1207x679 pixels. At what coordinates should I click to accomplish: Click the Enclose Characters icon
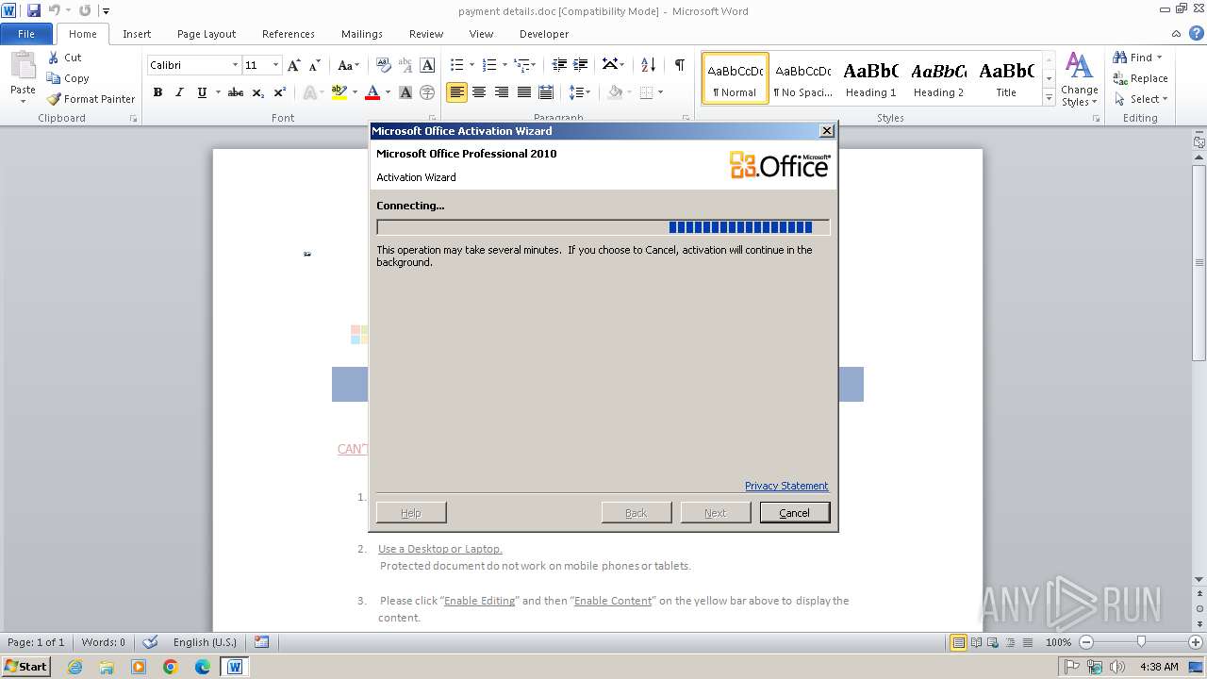427,92
